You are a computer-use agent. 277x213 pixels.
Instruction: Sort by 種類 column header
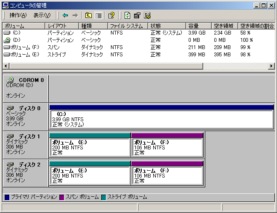pyautogui.click(x=93, y=26)
